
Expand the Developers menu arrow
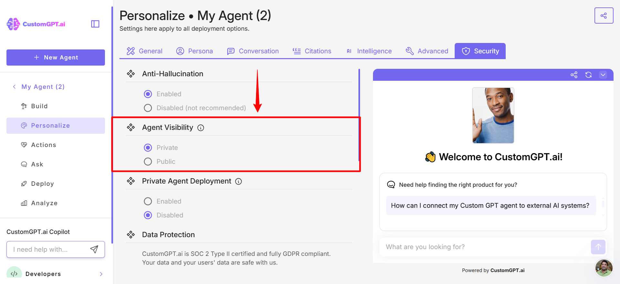pos(101,274)
